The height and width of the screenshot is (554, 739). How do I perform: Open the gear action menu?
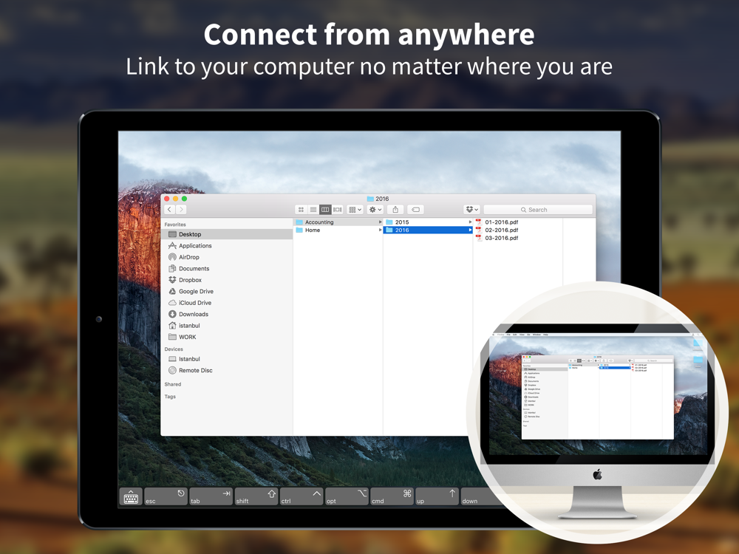click(375, 210)
